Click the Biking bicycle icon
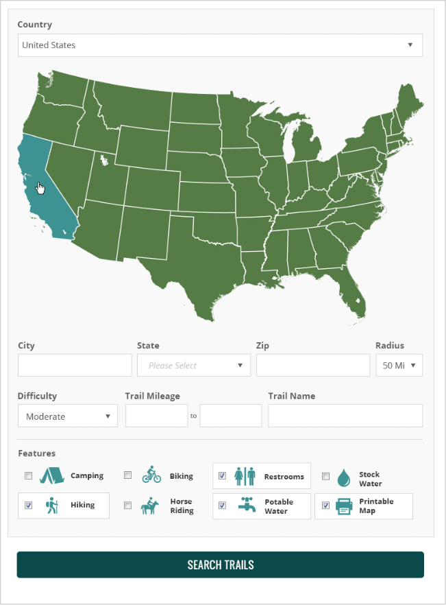The image size is (446, 605). pyautogui.click(x=151, y=475)
